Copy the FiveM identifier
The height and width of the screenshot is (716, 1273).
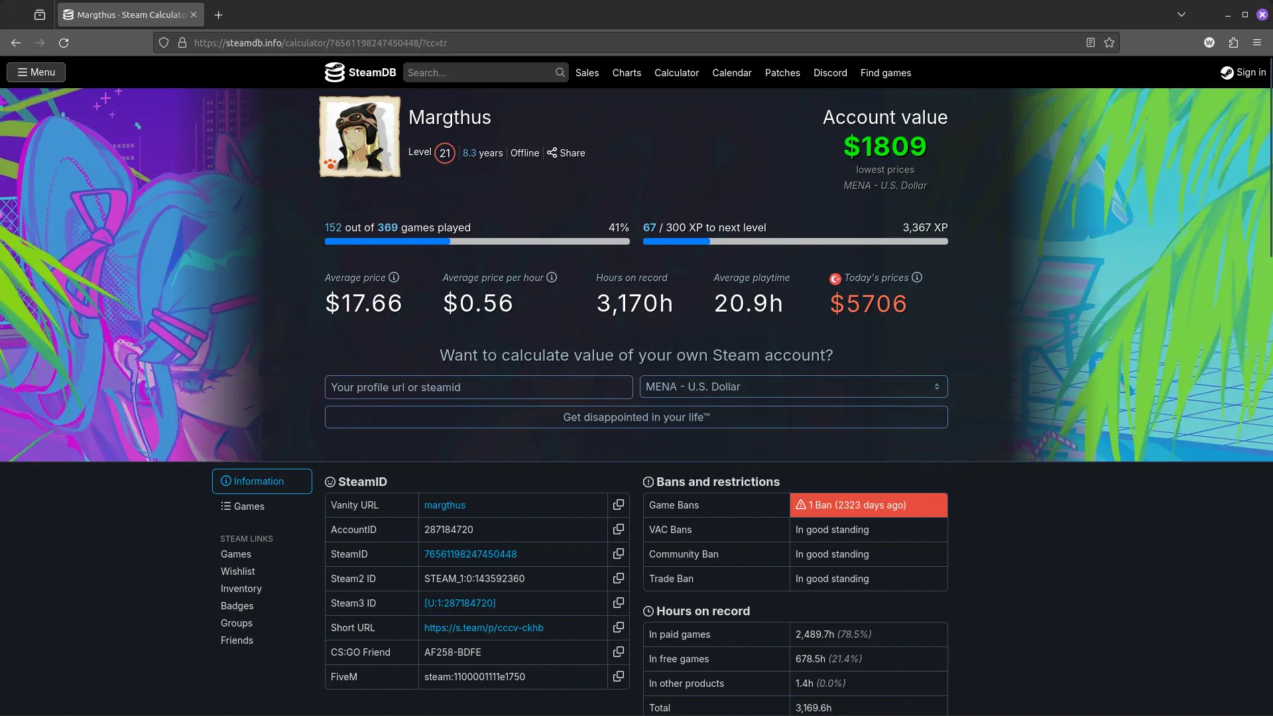coord(618,676)
